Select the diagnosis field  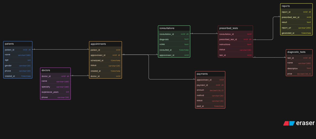(x=174, y=39)
